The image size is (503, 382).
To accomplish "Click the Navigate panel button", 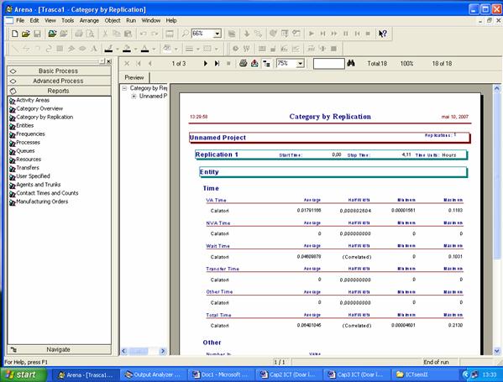I will (x=59, y=349).
